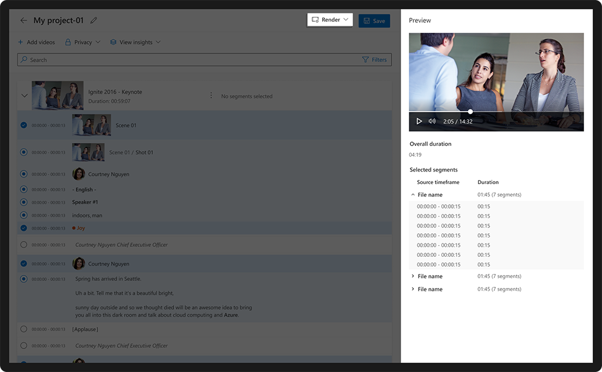The height and width of the screenshot is (372, 602).
Task: Expand the second File name segment group
Action: pyautogui.click(x=412, y=276)
